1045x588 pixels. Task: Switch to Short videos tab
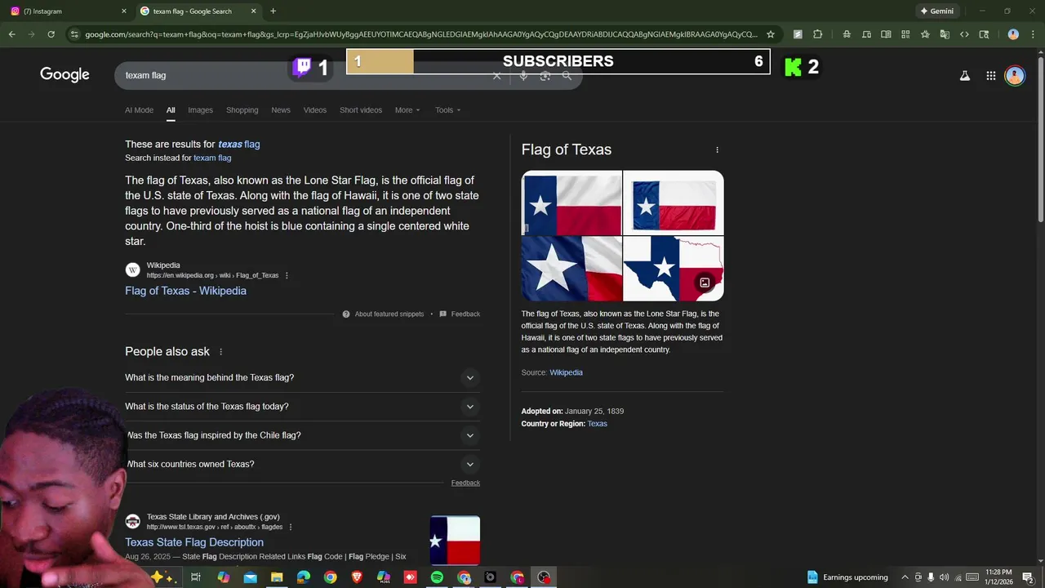[x=361, y=110]
